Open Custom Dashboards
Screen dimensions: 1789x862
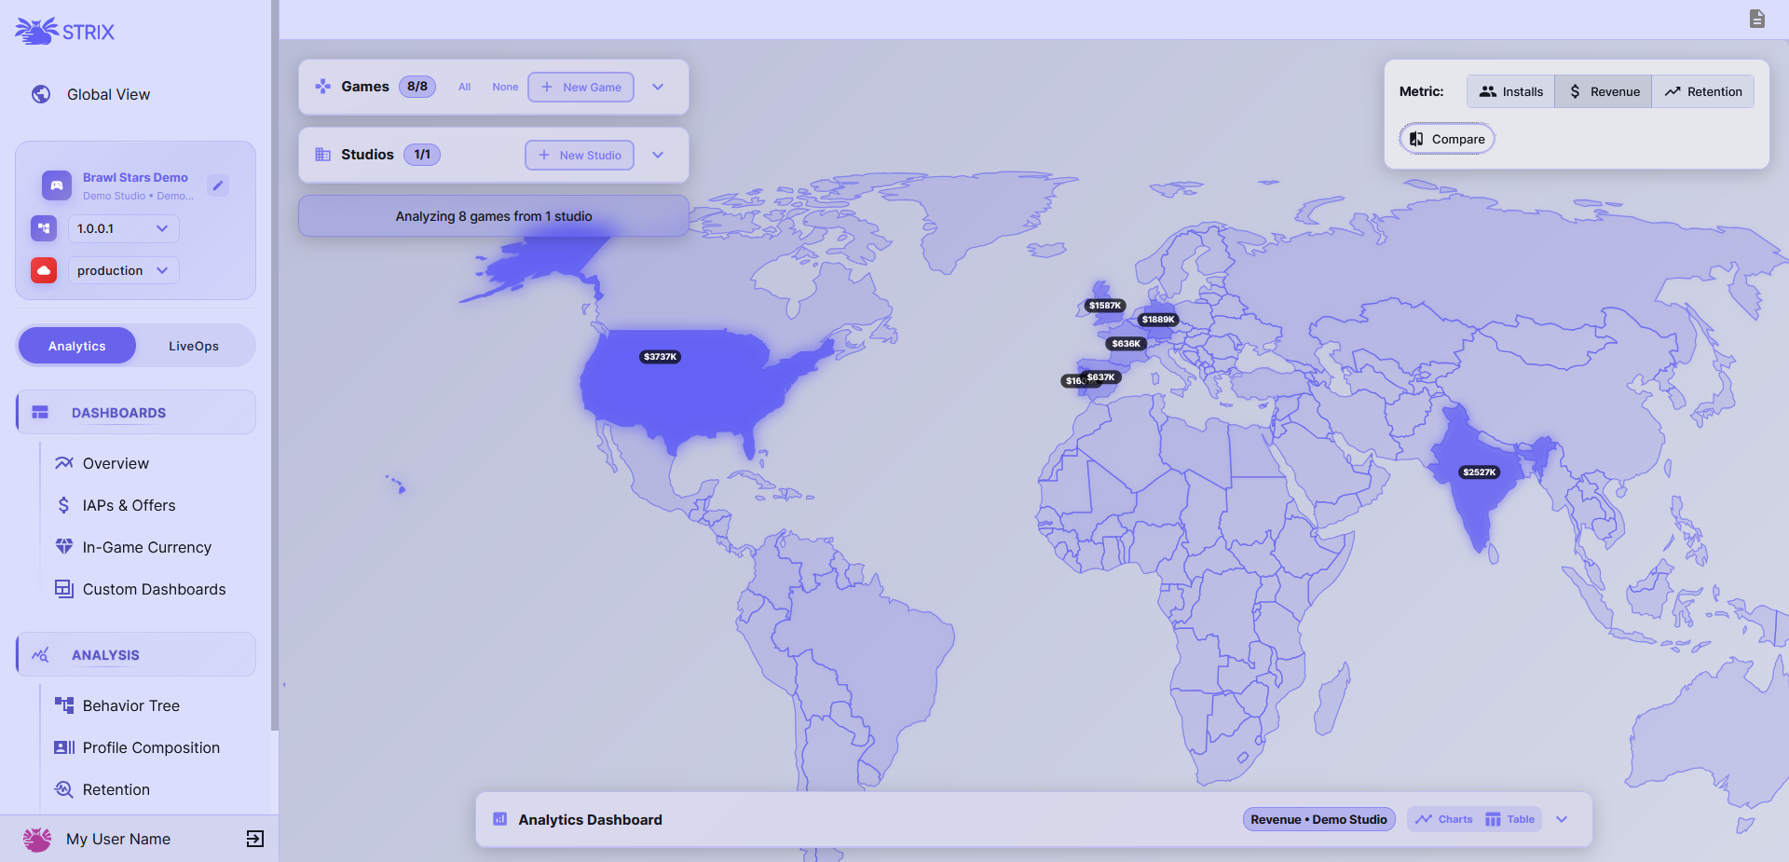point(155,589)
